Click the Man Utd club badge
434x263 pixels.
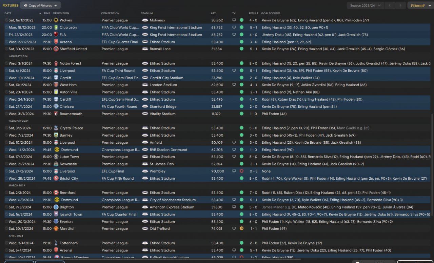pos(56,228)
